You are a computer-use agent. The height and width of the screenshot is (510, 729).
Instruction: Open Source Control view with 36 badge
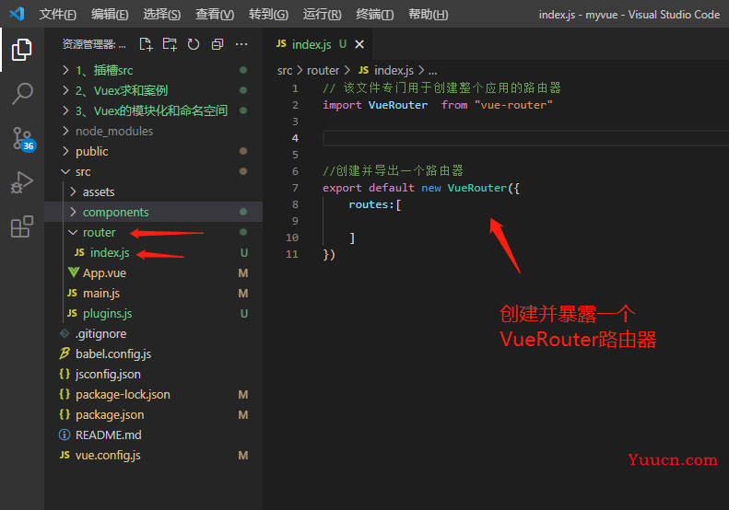23,138
